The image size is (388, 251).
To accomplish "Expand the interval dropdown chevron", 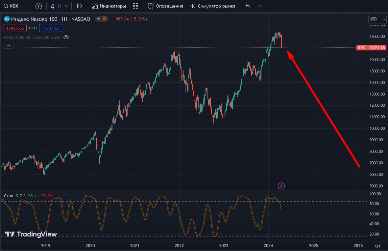I will [66, 6].
